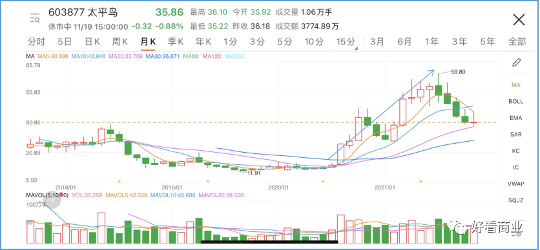
Task: Select the SAR indicator
Action: (515, 134)
